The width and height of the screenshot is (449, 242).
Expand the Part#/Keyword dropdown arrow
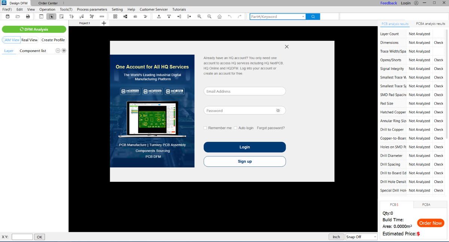point(303,17)
